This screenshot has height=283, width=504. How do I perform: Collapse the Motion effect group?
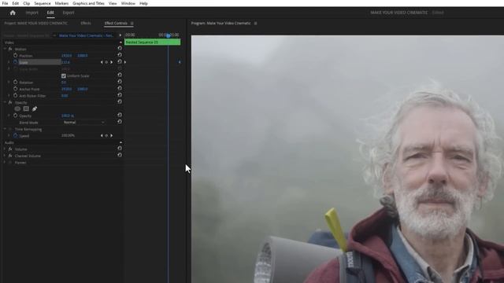[x=5, y=49]
